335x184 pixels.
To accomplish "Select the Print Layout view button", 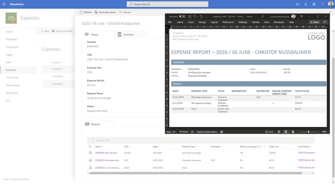I will pos(286,132).
